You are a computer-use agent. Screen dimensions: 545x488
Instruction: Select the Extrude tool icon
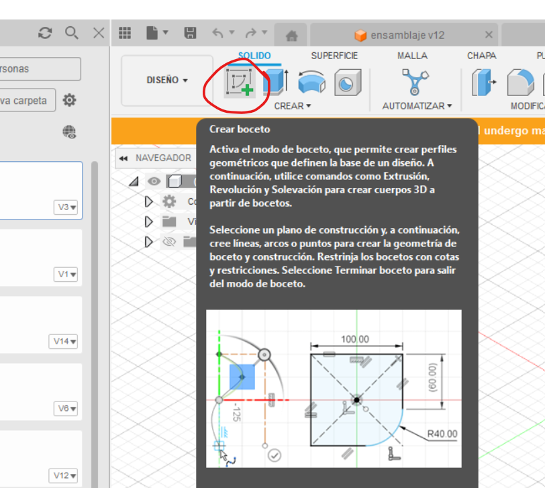276,82
